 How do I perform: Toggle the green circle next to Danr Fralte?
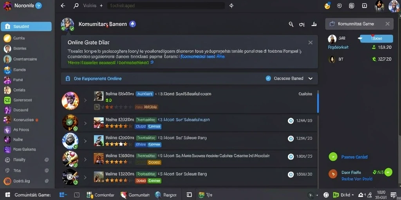click(388, 172)
